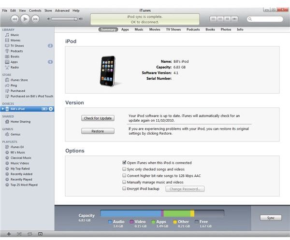Enable Convert higher bit rate songs to 128 kbps
The width and height of the screenshot is (290, 240).
coord(124,175)
